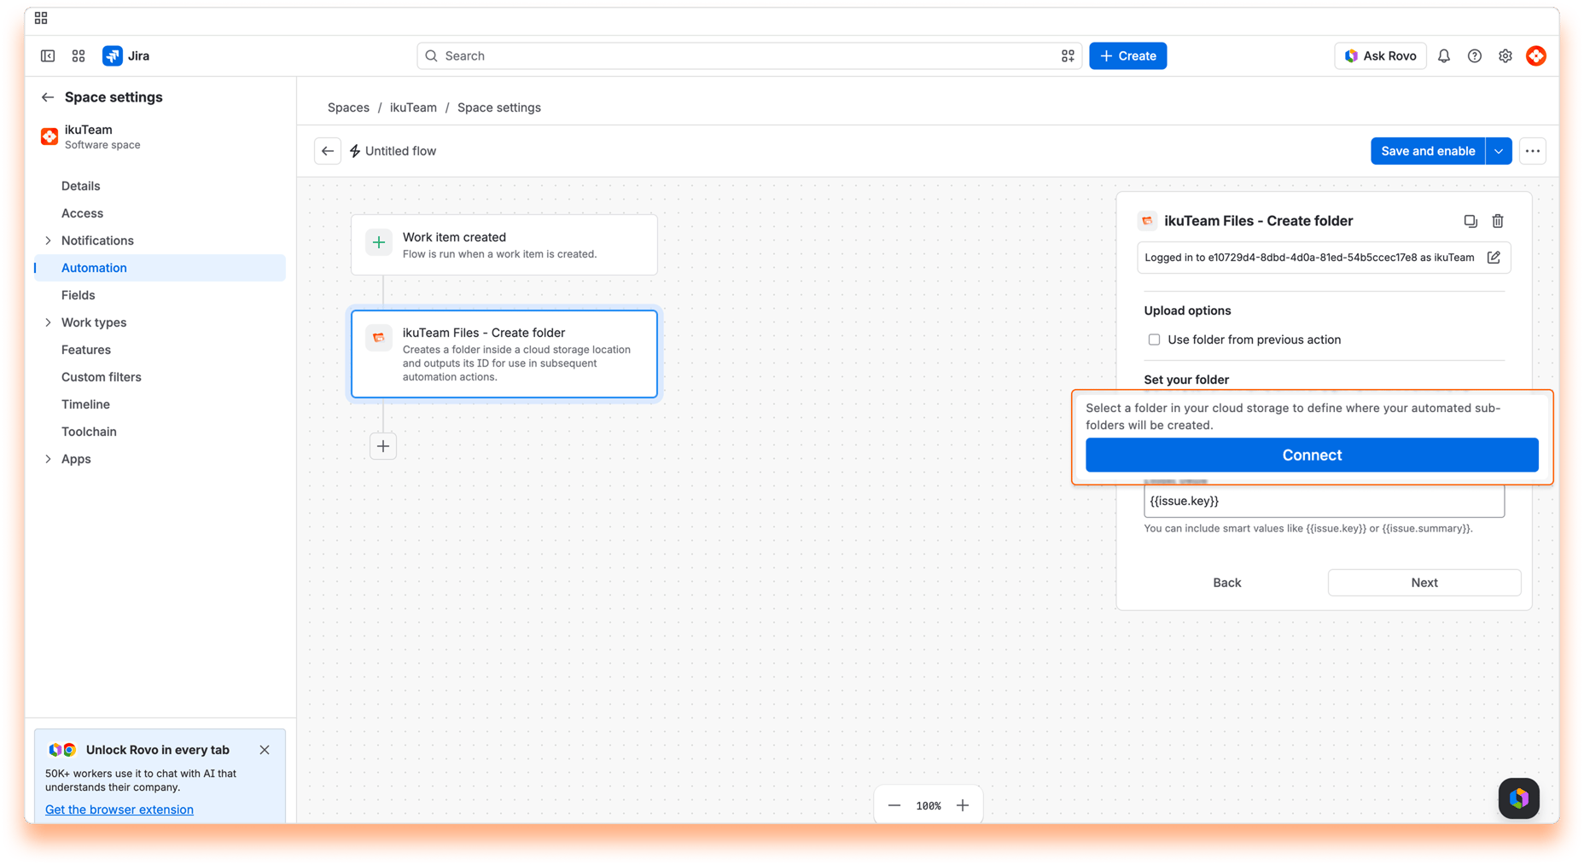The image size is (1584, 865).
Task: Click the Save and enable button
Action: coord(1428,151)
